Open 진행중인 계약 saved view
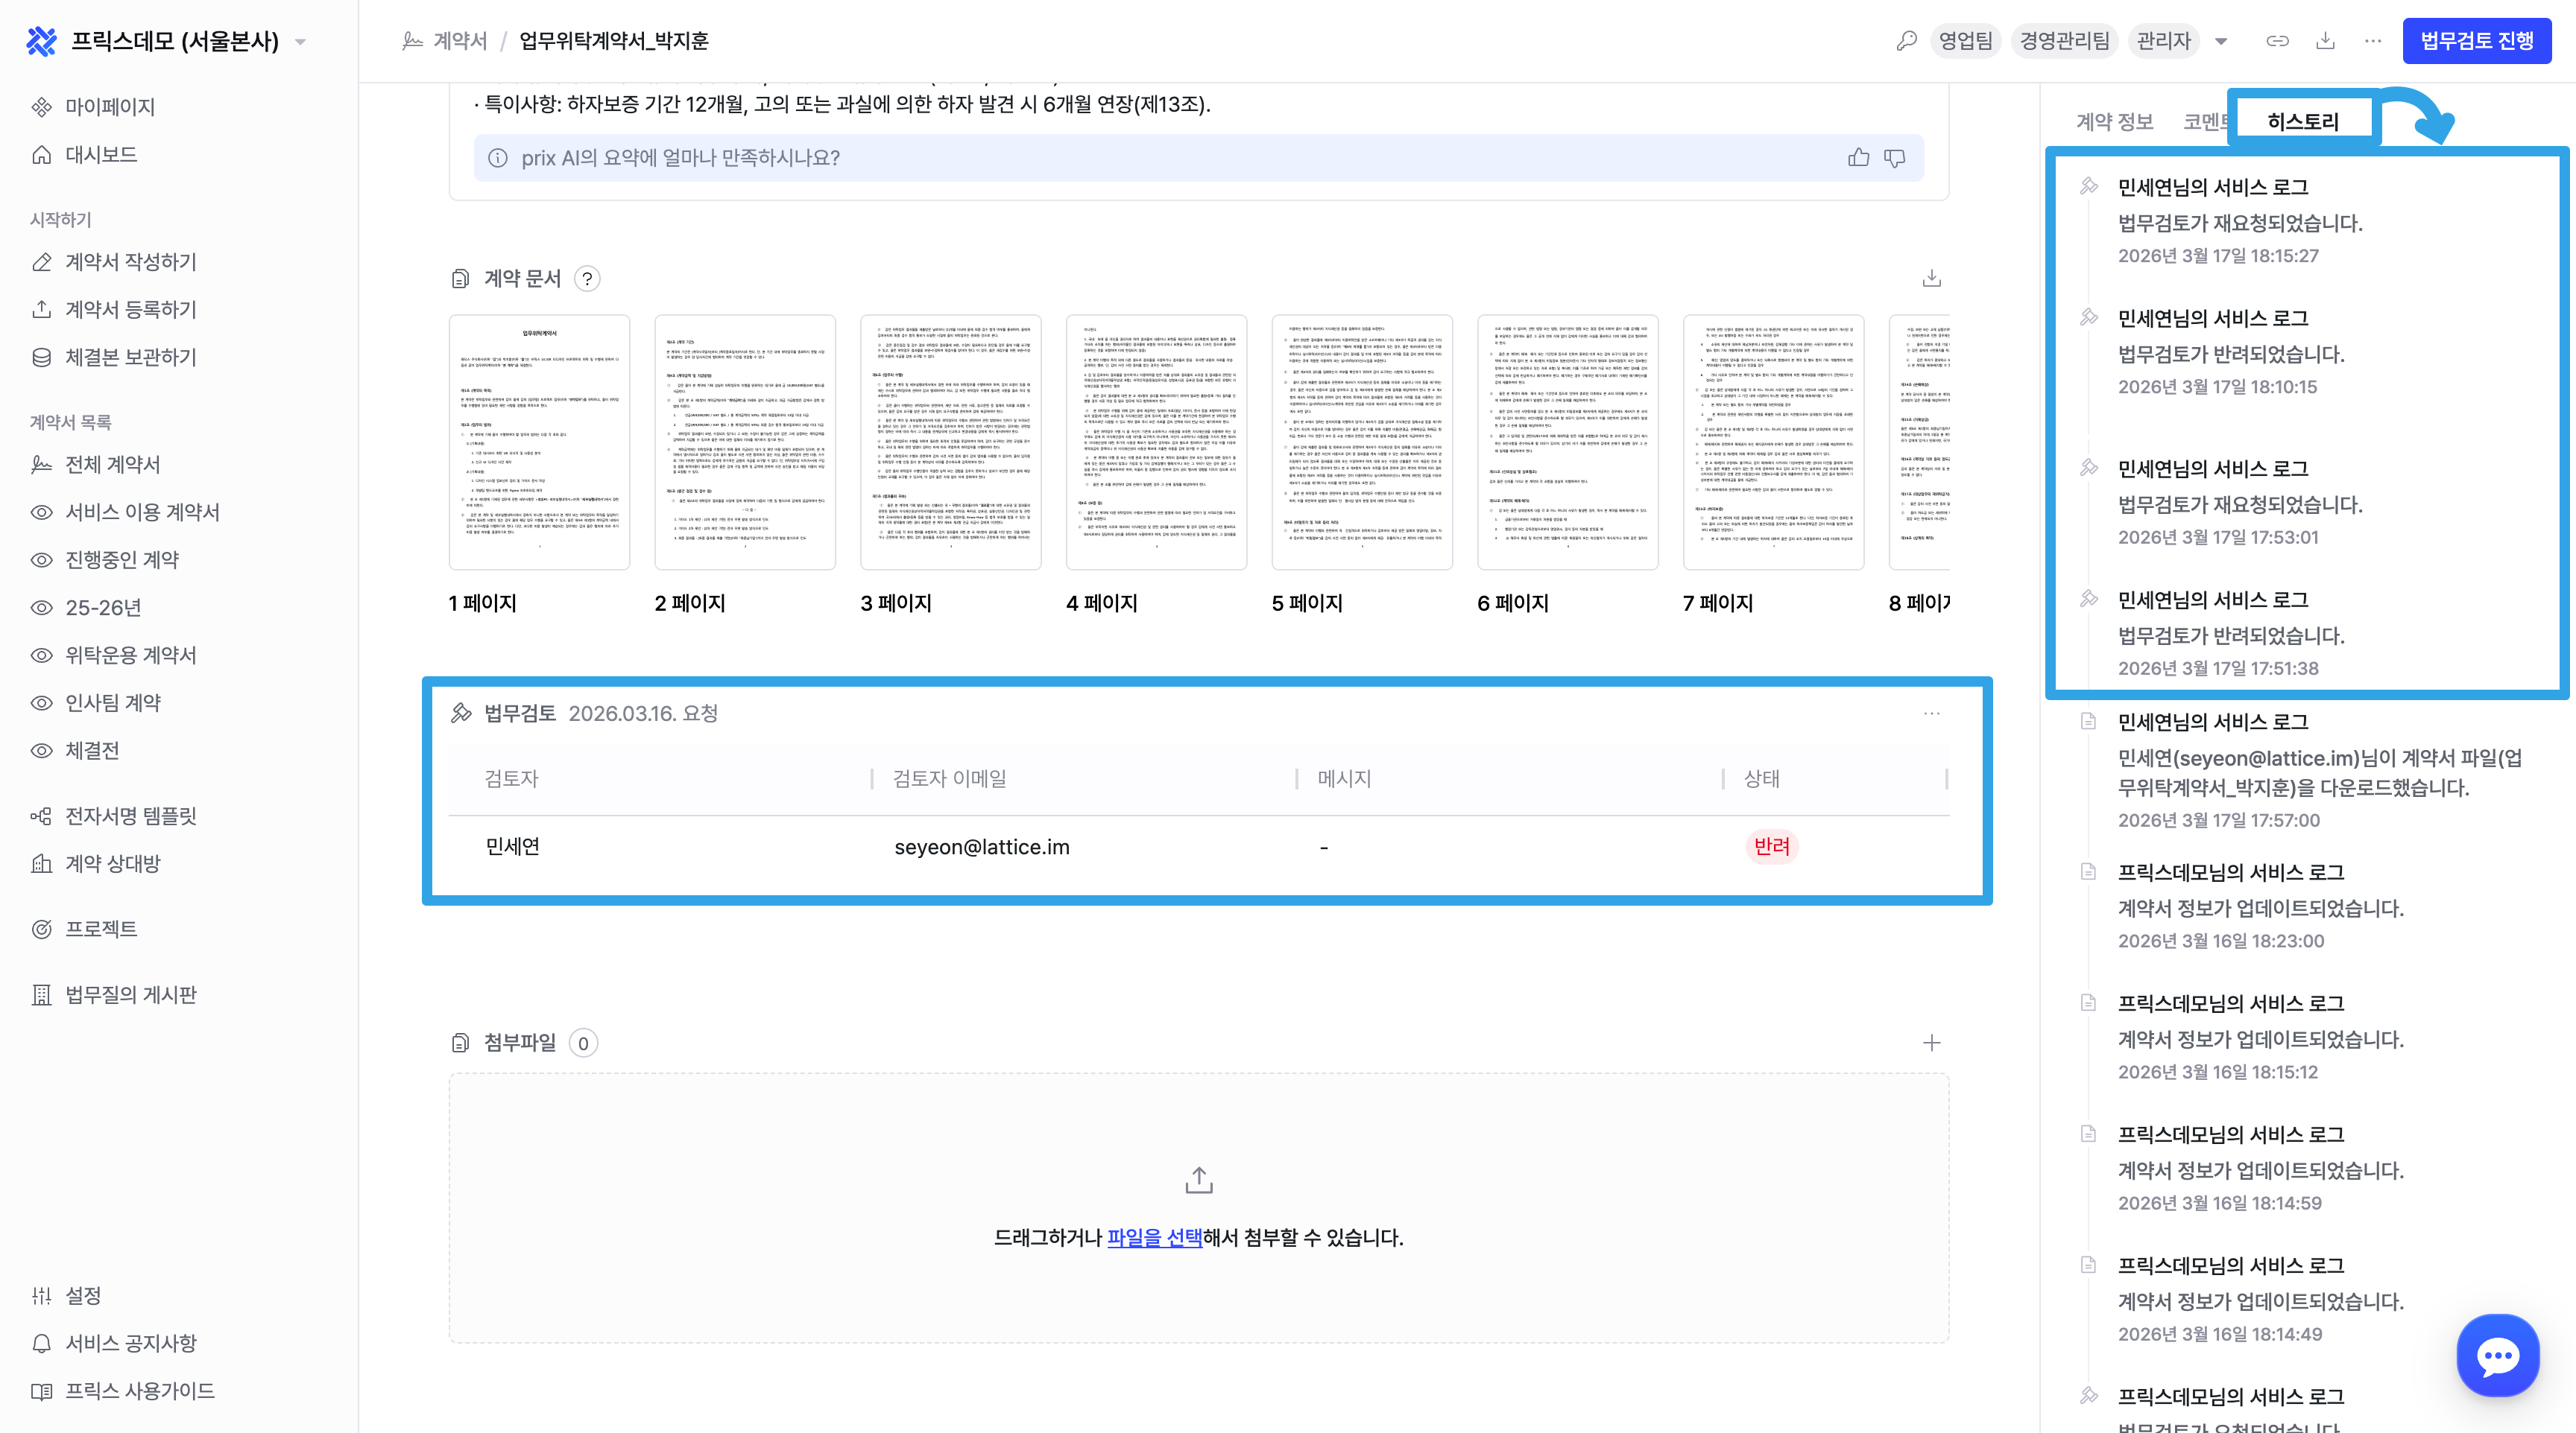The image size is (2576, 1433). 122,559
